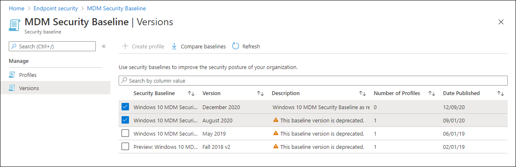516x167 pixels.
Task: Click the Version column header
Action: [x=212, y=93]
